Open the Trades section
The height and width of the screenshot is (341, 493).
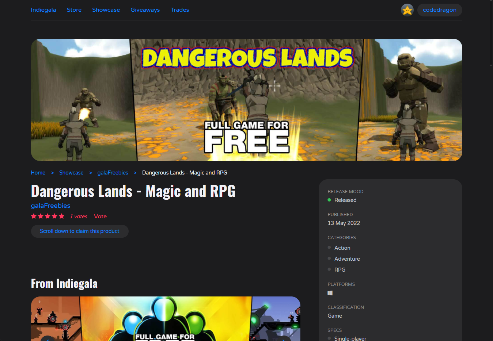click(180, 10)
